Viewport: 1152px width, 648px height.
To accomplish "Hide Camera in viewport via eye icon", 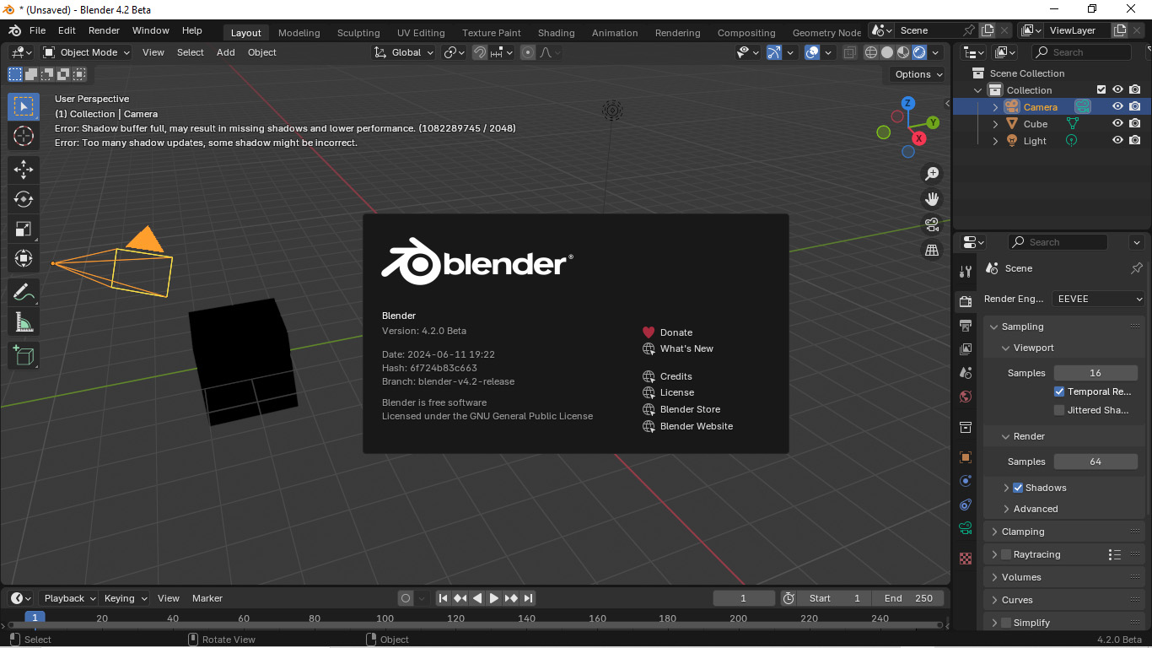I will tap(1117, 107).
